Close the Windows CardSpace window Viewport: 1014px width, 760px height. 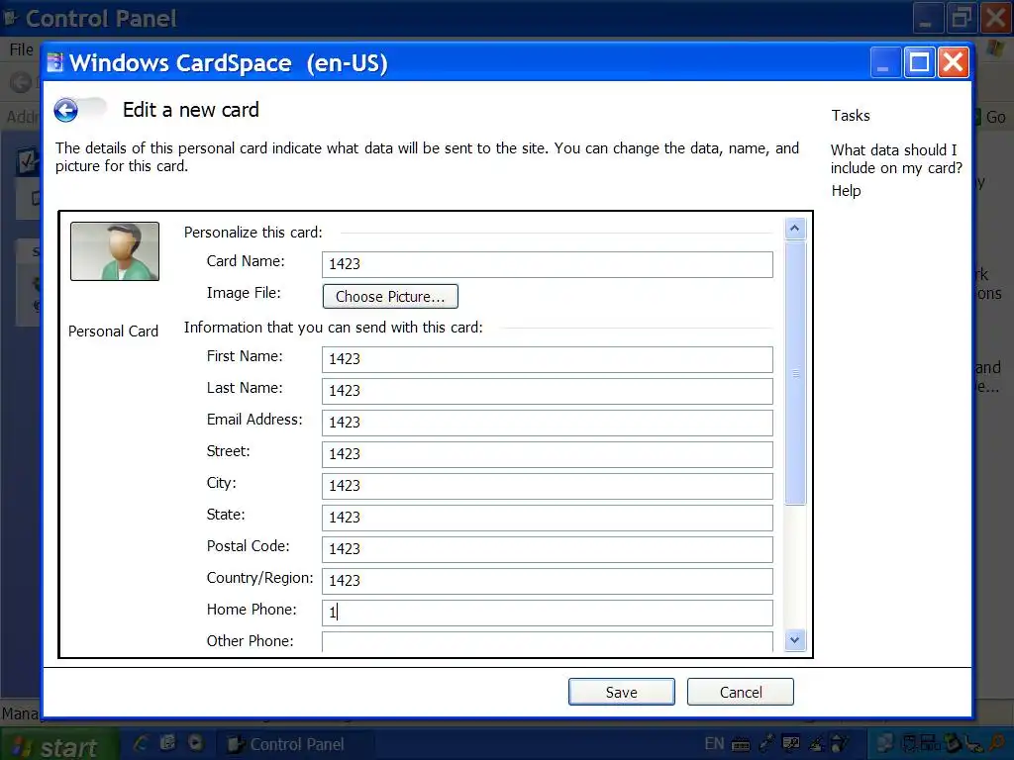(954, 62)
